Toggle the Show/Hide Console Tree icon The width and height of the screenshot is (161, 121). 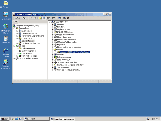coord(44,18)
